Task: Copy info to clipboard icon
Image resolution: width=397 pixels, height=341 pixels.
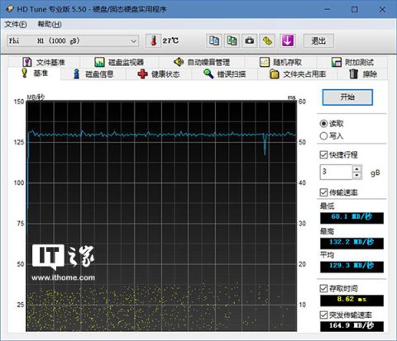Action: (x=214, y=40)
